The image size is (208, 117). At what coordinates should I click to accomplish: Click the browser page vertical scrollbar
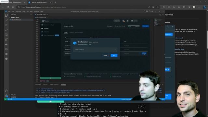click(x=207, y=40)
